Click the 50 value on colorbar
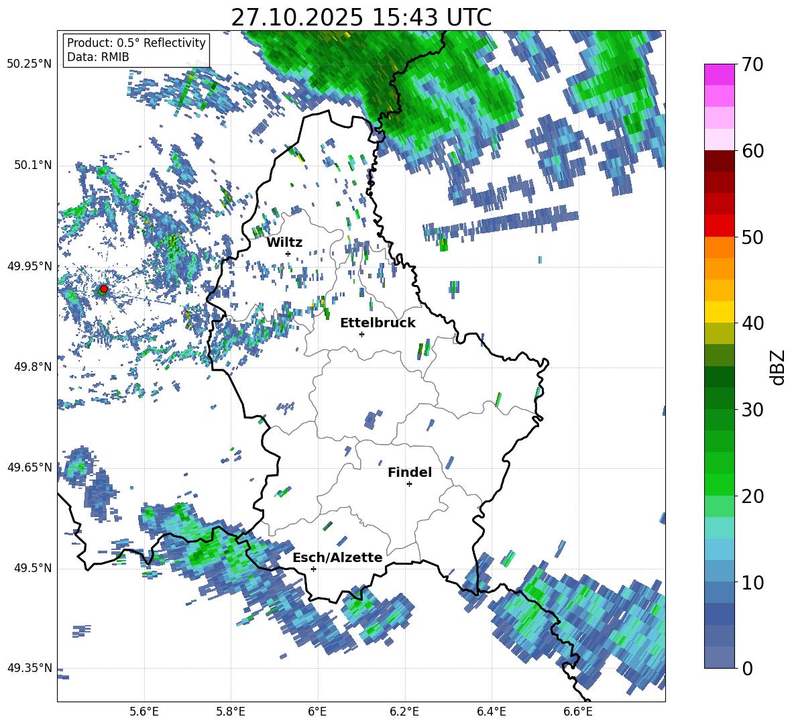Screen dimensions: 794x725 pos(752,237)
